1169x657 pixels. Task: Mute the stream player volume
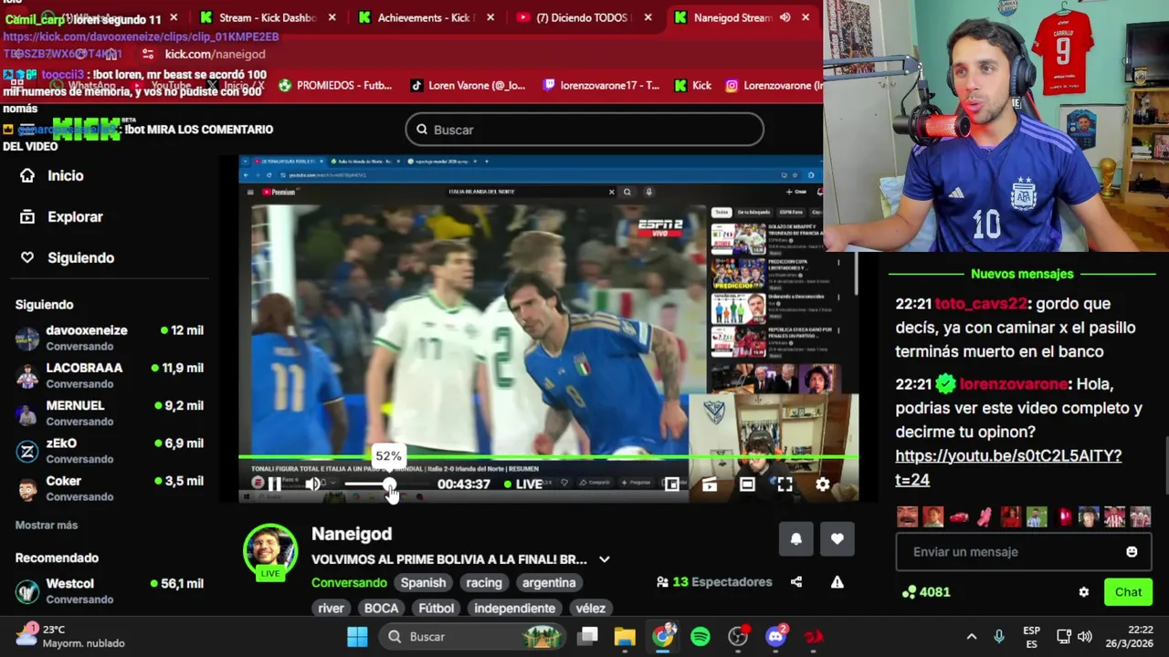click(313, 485)
